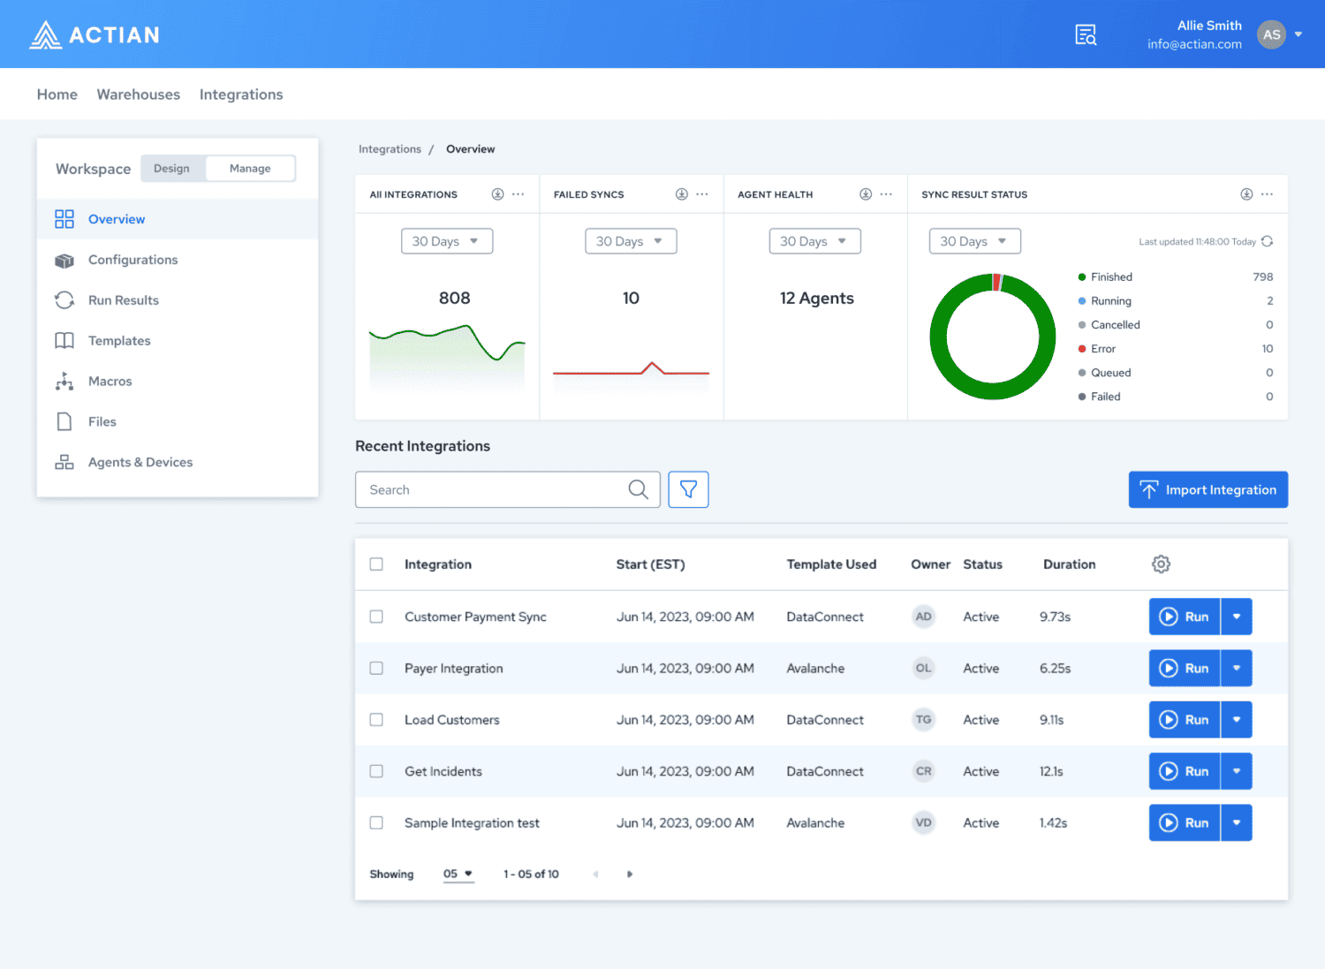
Task: Select the Templates section in the workspace sidebar
Action: pyautogui.click(x=118, y=340)
